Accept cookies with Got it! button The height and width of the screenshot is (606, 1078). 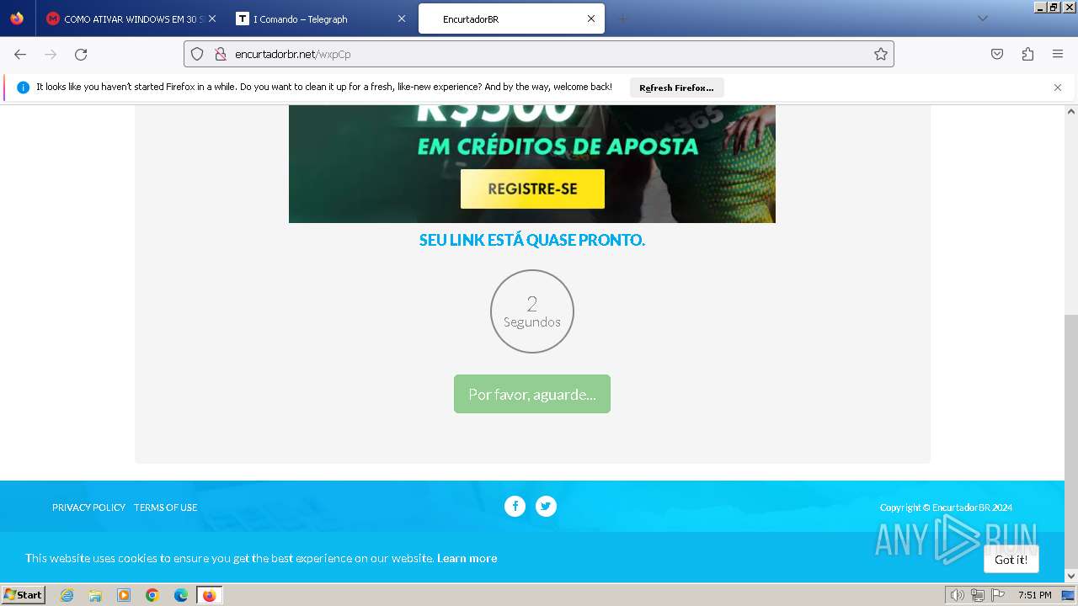[x=1011, y=559]
